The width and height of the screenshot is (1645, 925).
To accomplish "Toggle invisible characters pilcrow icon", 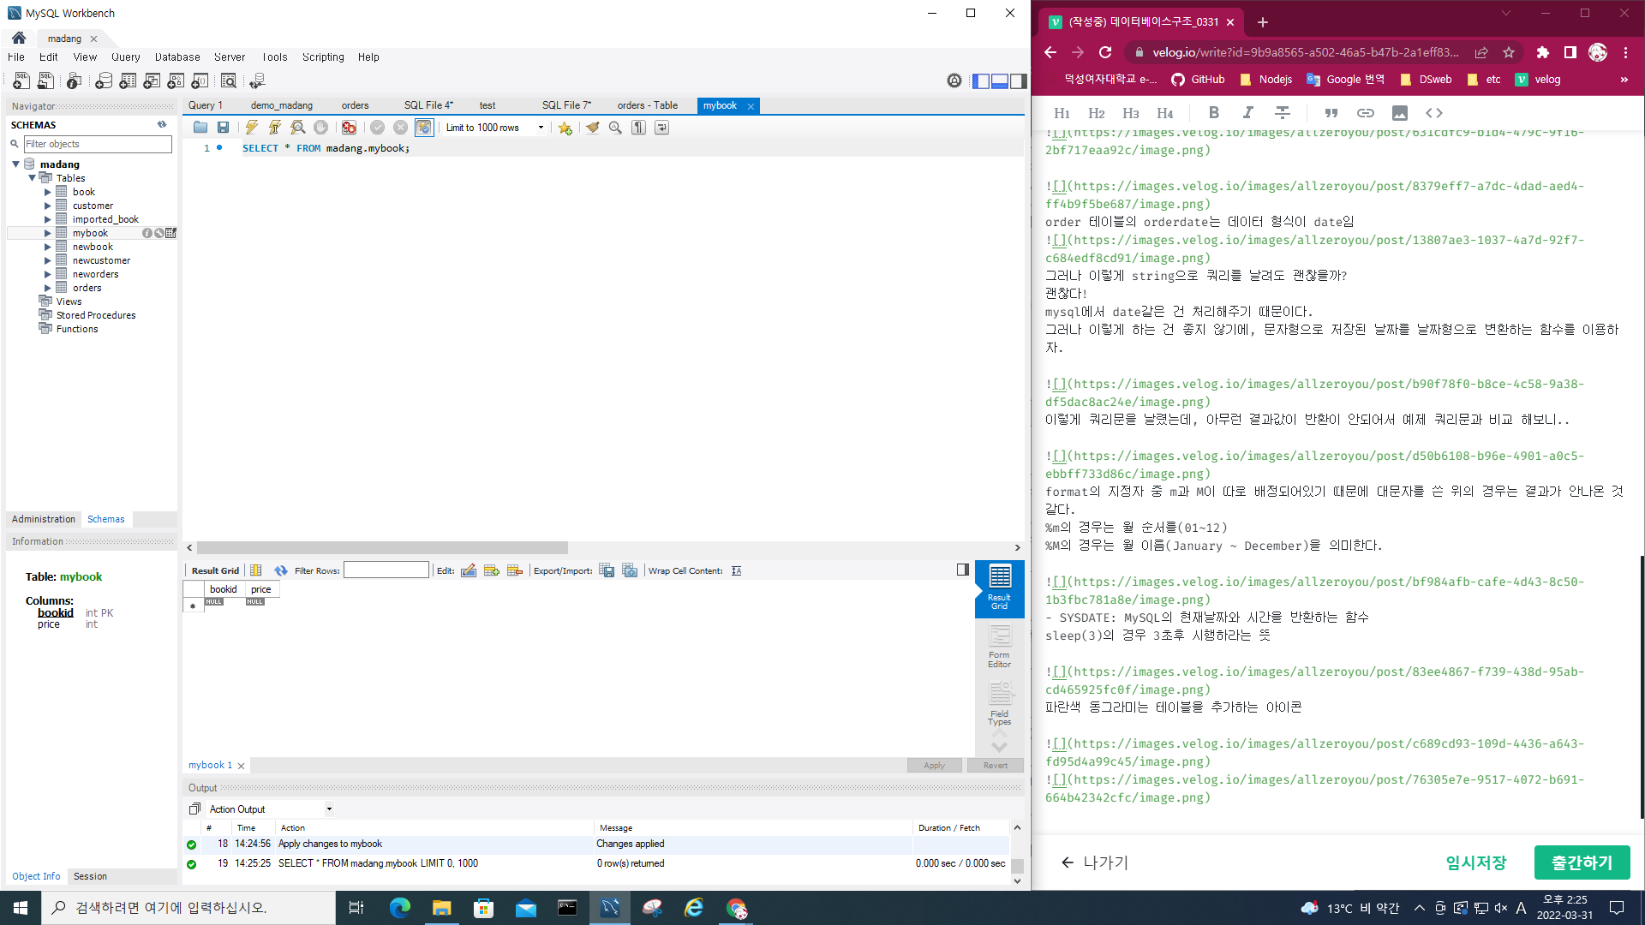I will [638, 128].
